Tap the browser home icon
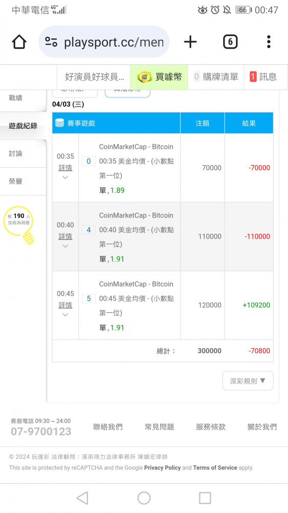This screenshot has height=513, width=288. [x=19, y=42]
